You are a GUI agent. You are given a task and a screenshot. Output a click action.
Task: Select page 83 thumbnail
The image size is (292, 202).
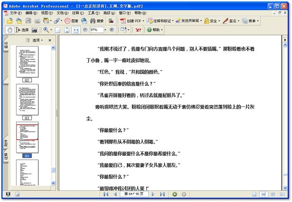(x=27, y=100)
